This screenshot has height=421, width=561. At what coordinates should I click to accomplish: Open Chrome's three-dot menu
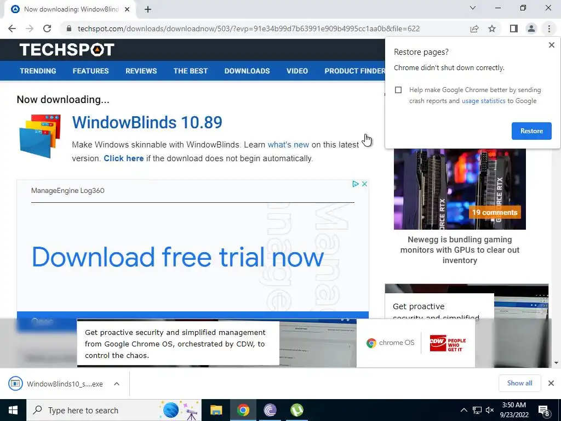[x=549, y=29]
